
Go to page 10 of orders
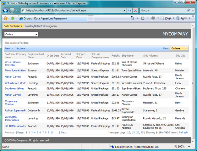52,132
